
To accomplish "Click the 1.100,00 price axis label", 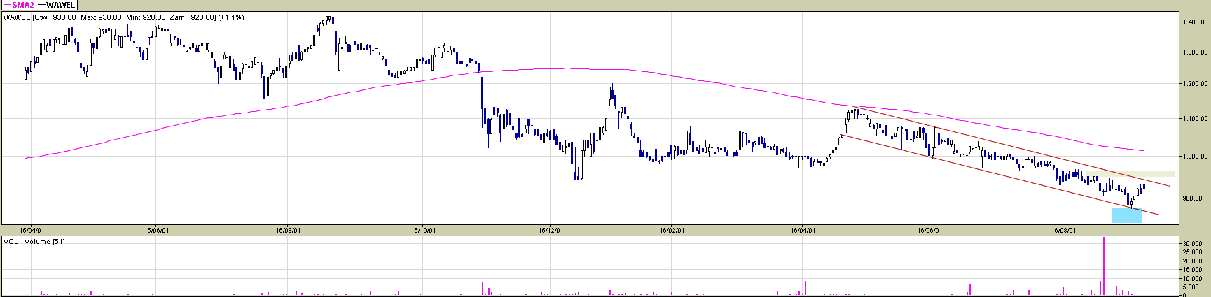I will [x=1193, y=119].
